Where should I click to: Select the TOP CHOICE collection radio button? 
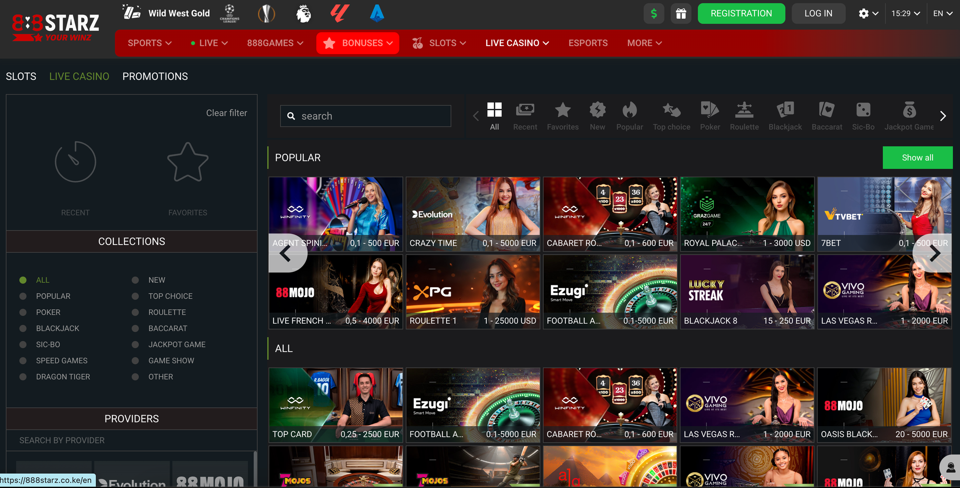click(x=135, y=296)
